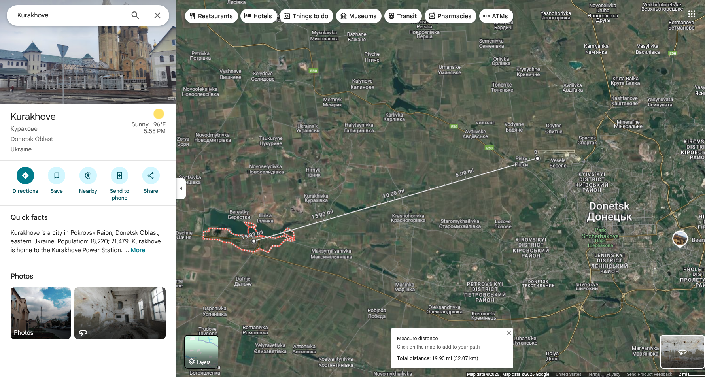The height and width of the screenshot is (377, 705).
Task: Click the Avdiivka town label
Action: 573,88
